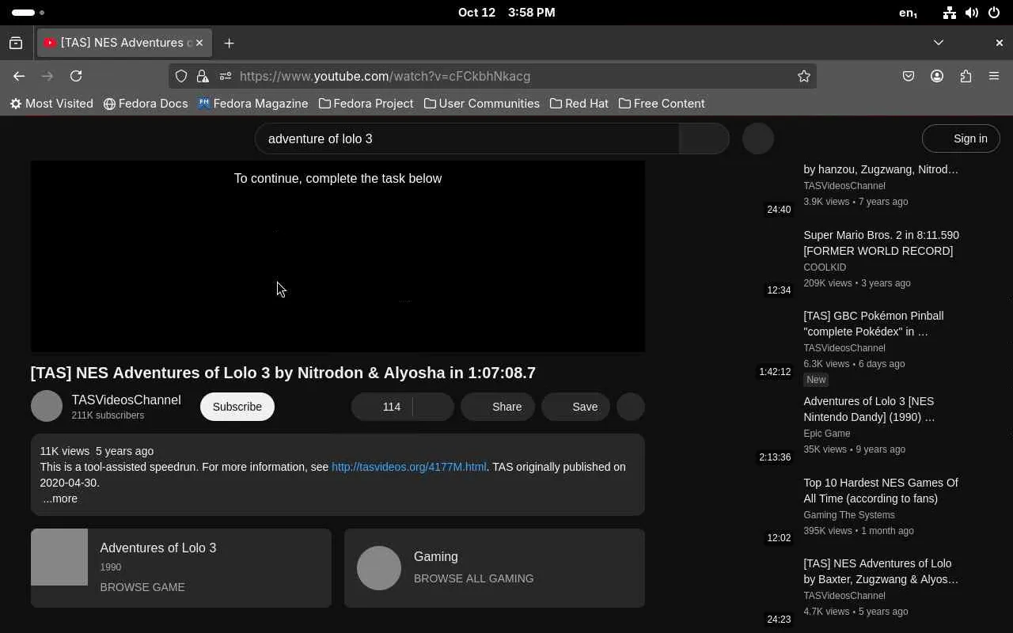Screen dimensions: 1013x633
Task: Go back to the previous page
Action: pyautogui.click(x=19, y=76)
